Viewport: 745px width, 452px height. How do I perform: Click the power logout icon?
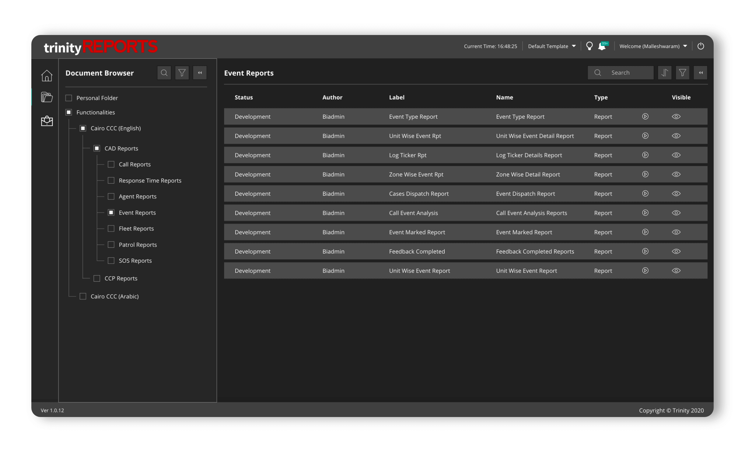point(701,46)
